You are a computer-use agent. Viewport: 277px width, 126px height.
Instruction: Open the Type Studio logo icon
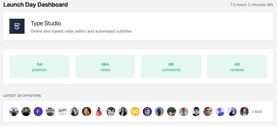pyautogui.click(x=17, y=26)
